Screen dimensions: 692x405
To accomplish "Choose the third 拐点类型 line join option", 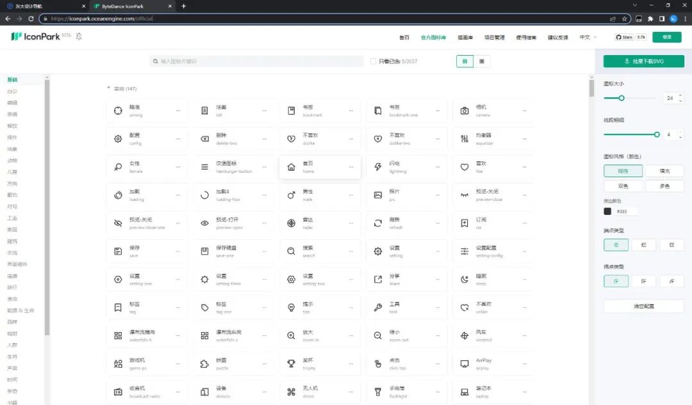I will point(671,281).
